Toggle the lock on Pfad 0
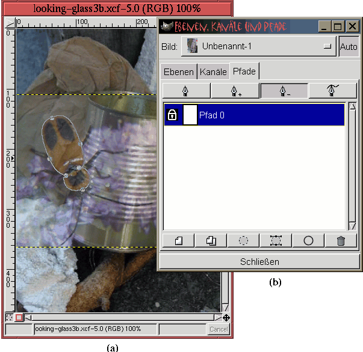The width and height of the screenshot is (363, 352). [x=172, y=115]
